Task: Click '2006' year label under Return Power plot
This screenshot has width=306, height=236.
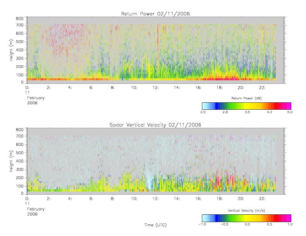Action: point(32,103)
